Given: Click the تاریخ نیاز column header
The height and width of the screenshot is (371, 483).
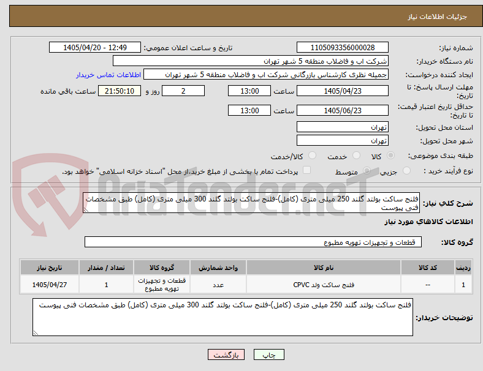Looking at the screenshot, I should coord(50,268).
